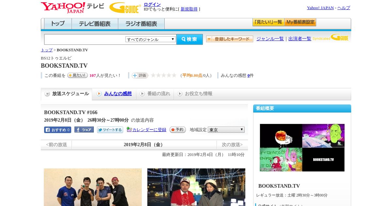392x206 pixels.
Task: Open the G-GUIDE logo in the header
Action: click(x=125, y=8)
